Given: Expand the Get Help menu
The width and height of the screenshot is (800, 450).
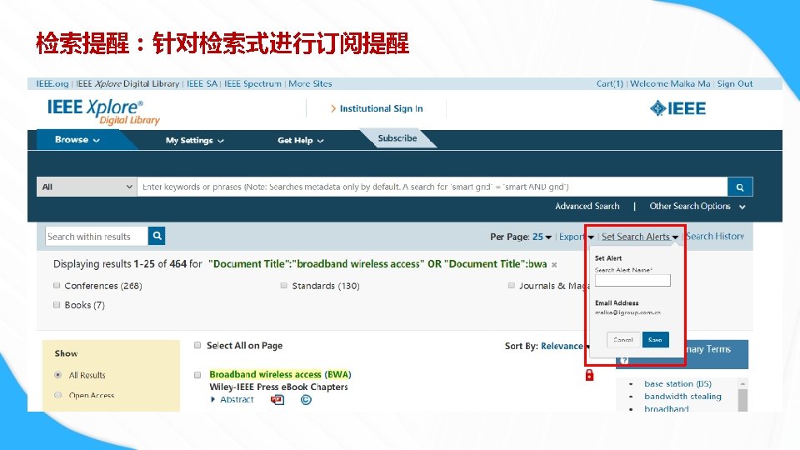Looking at the screenshot, I should [301, 140].
